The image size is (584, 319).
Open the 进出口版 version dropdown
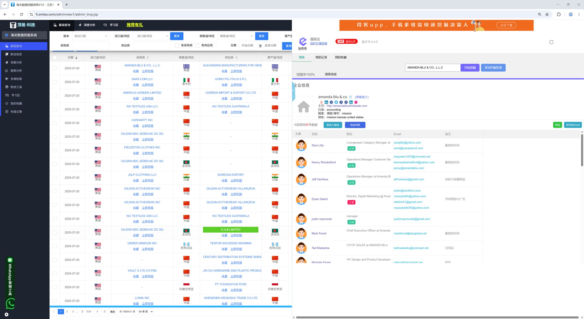coord(91,36)
